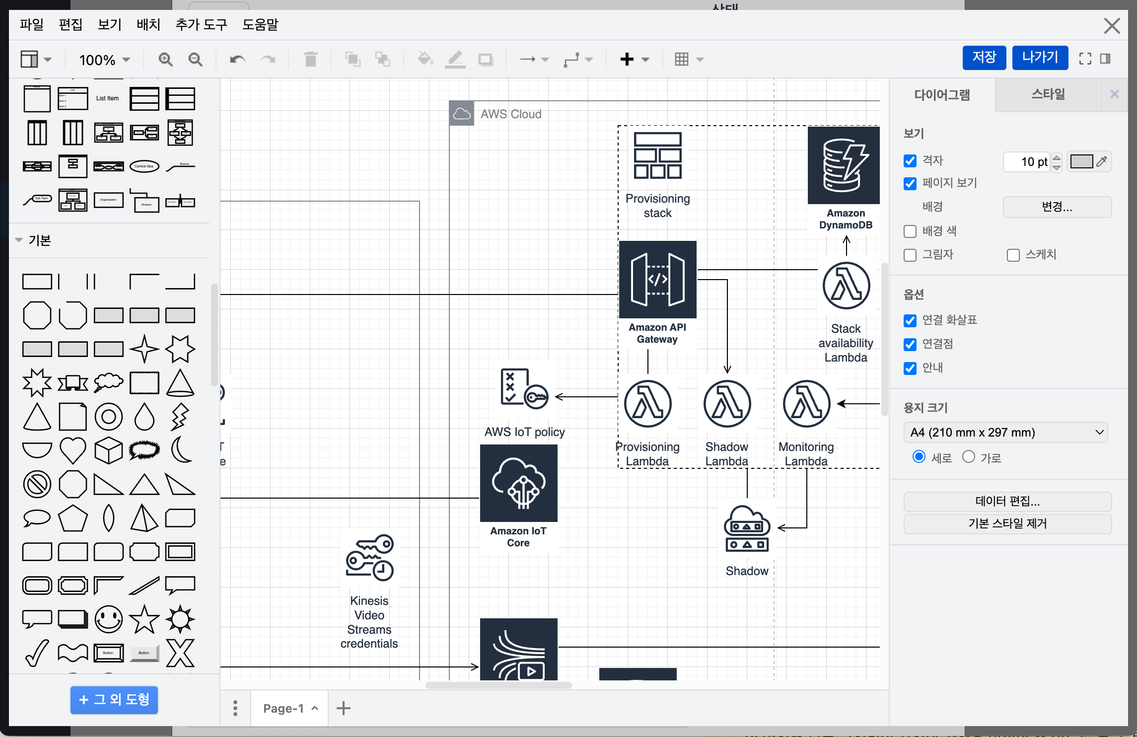
Task: Uncheck the 페이지 보기 checkbox
Action: coord(910,184)
